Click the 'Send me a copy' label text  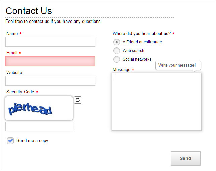[32, 141]
